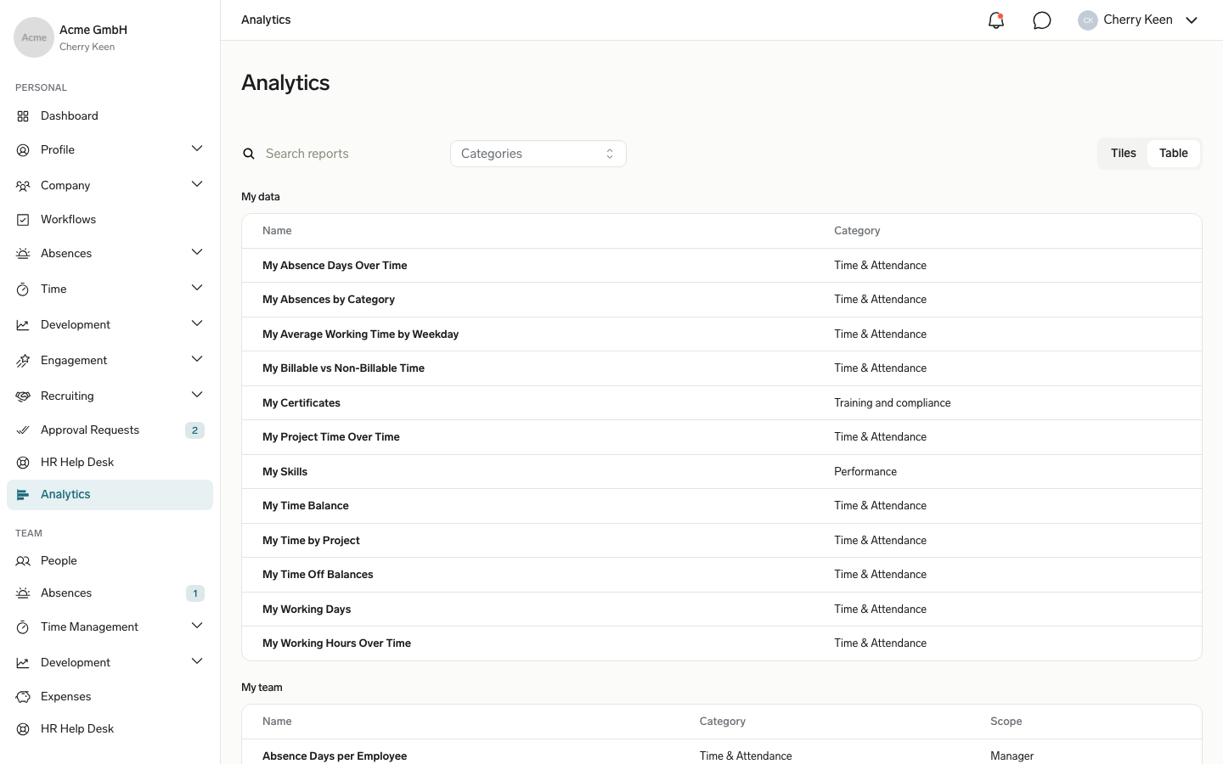This screenshot has width=1223, height=764.
Task: Open My Certificates report
Action: coord(302,403)
